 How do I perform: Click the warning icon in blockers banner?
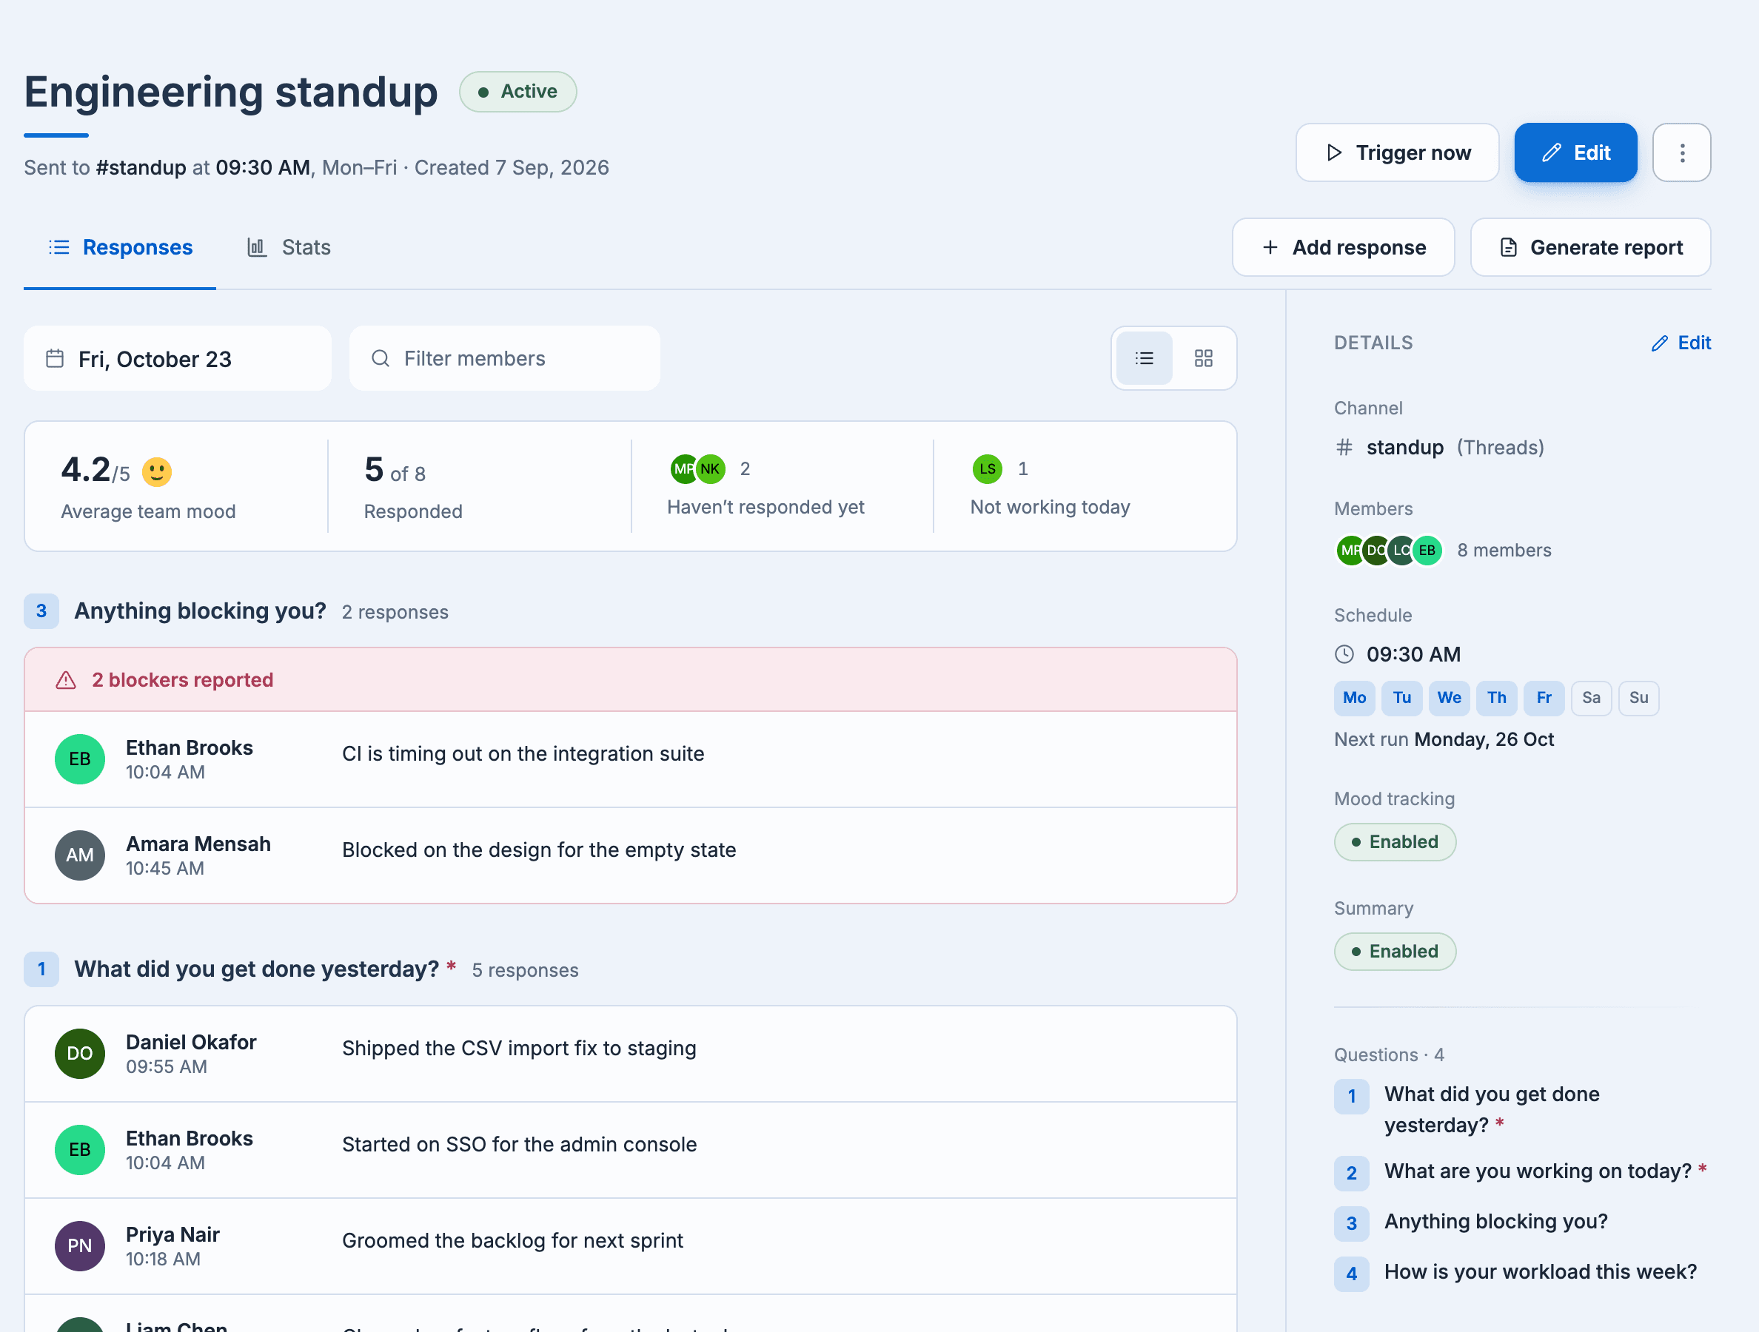point(66,680)
